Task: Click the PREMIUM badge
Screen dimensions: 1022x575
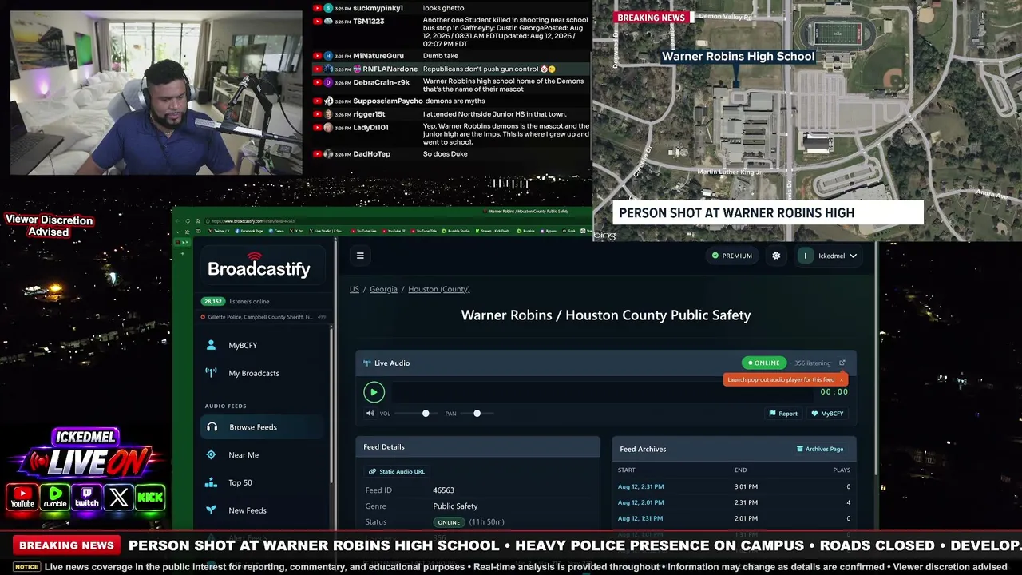Action: 732,256
